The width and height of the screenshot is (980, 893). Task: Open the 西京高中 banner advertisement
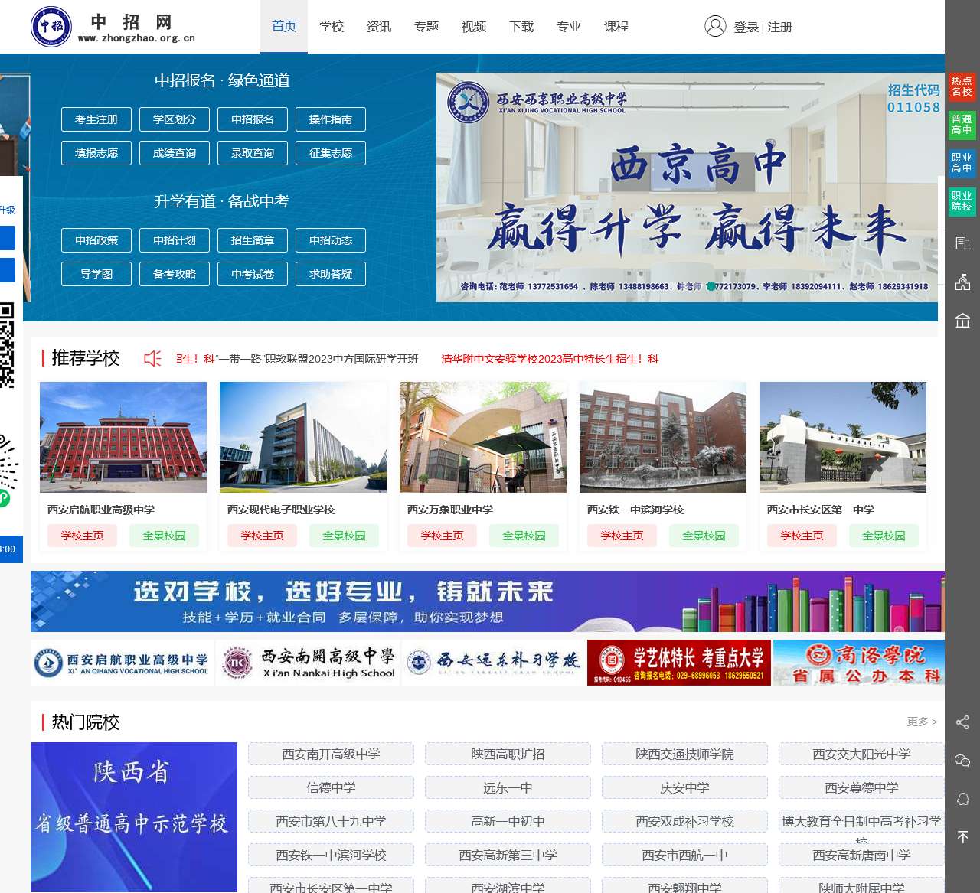[690, 187]
